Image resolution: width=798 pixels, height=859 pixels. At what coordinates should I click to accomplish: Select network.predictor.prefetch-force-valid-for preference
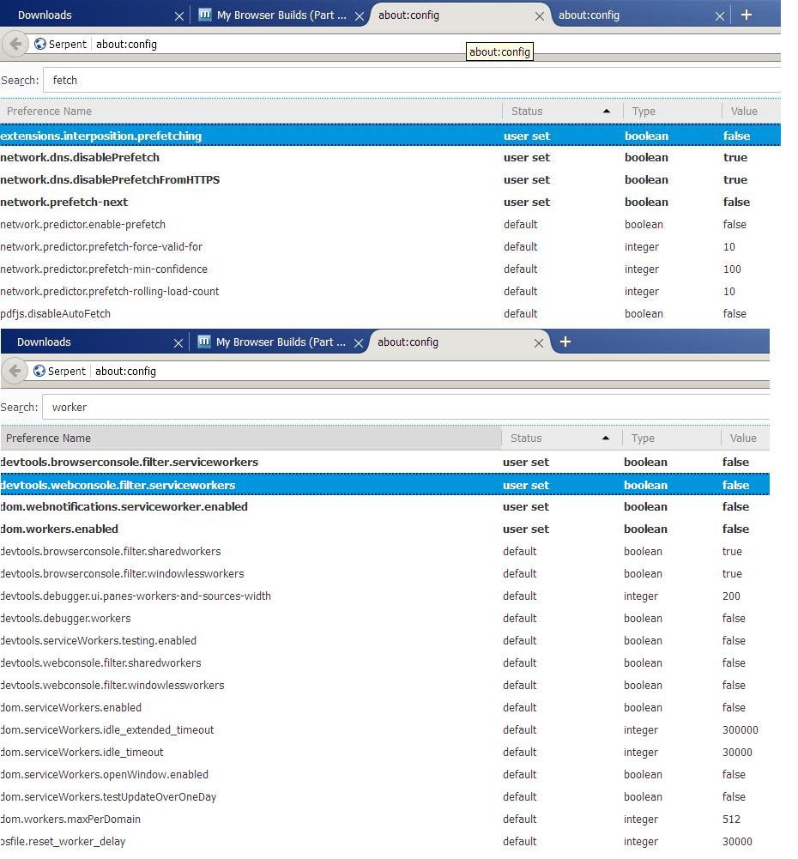[390, 247]
